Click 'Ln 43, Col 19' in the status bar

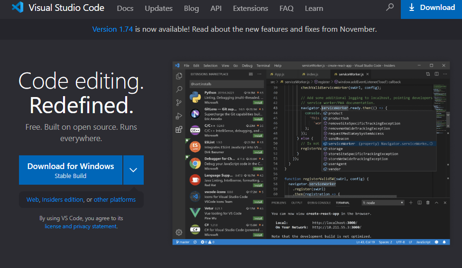pyautogui.click(x=365, y=242)
